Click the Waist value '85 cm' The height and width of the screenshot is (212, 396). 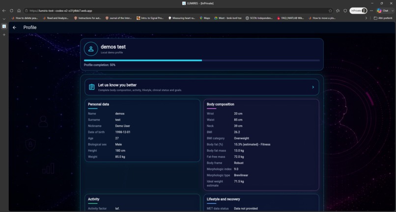click(238, 120)
